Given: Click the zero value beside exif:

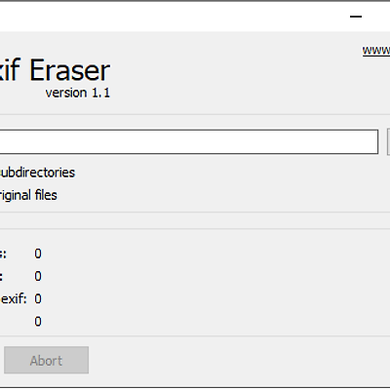Looking at the screenshot, I should pos(38,299).
